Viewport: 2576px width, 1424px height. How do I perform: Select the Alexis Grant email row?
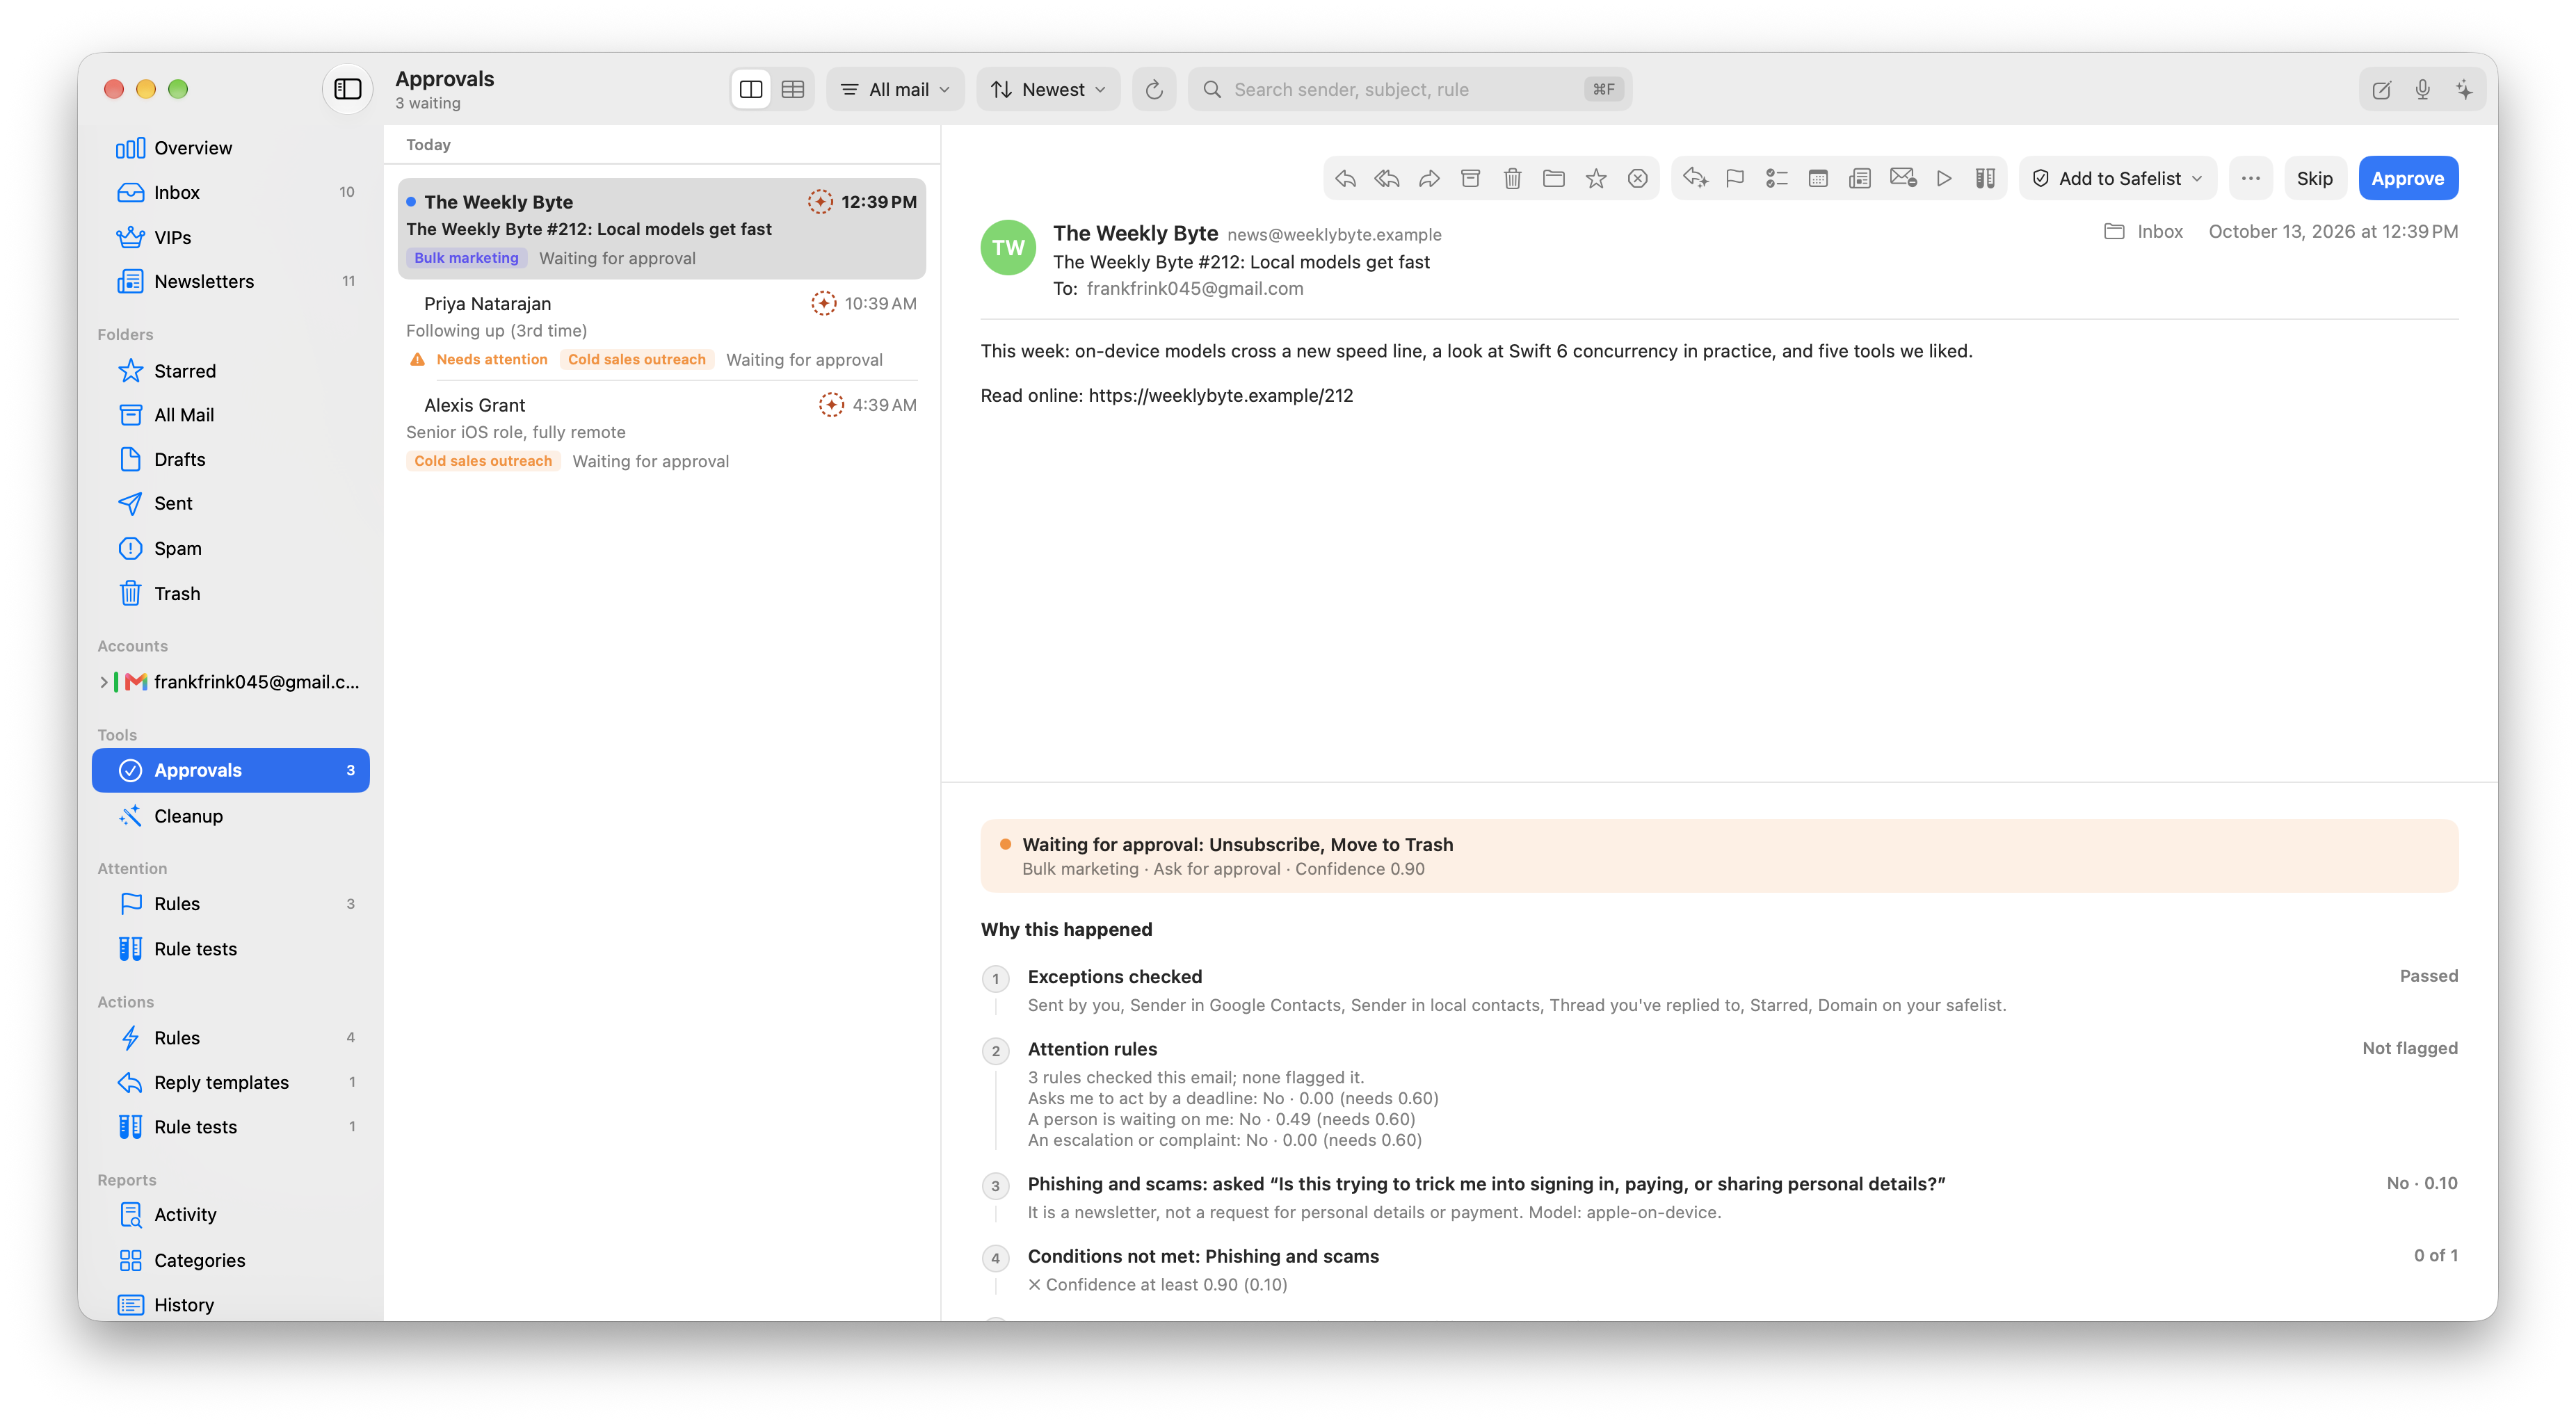(x=661, y=432)
